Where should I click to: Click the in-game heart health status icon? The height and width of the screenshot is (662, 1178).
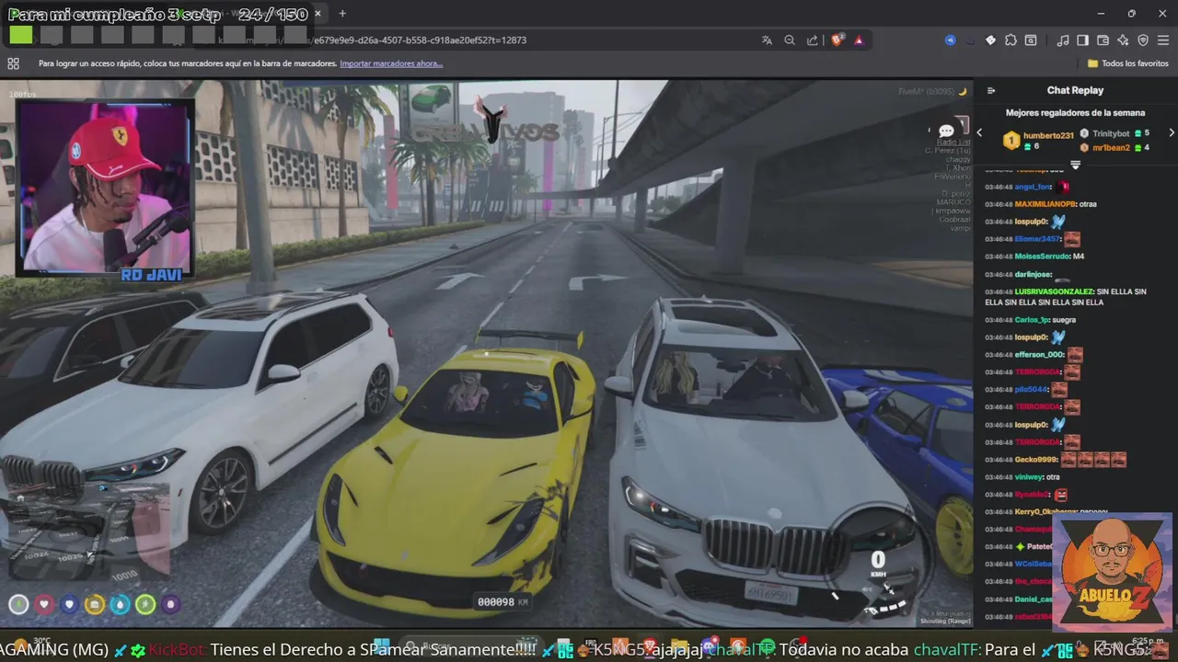point(44,604)
